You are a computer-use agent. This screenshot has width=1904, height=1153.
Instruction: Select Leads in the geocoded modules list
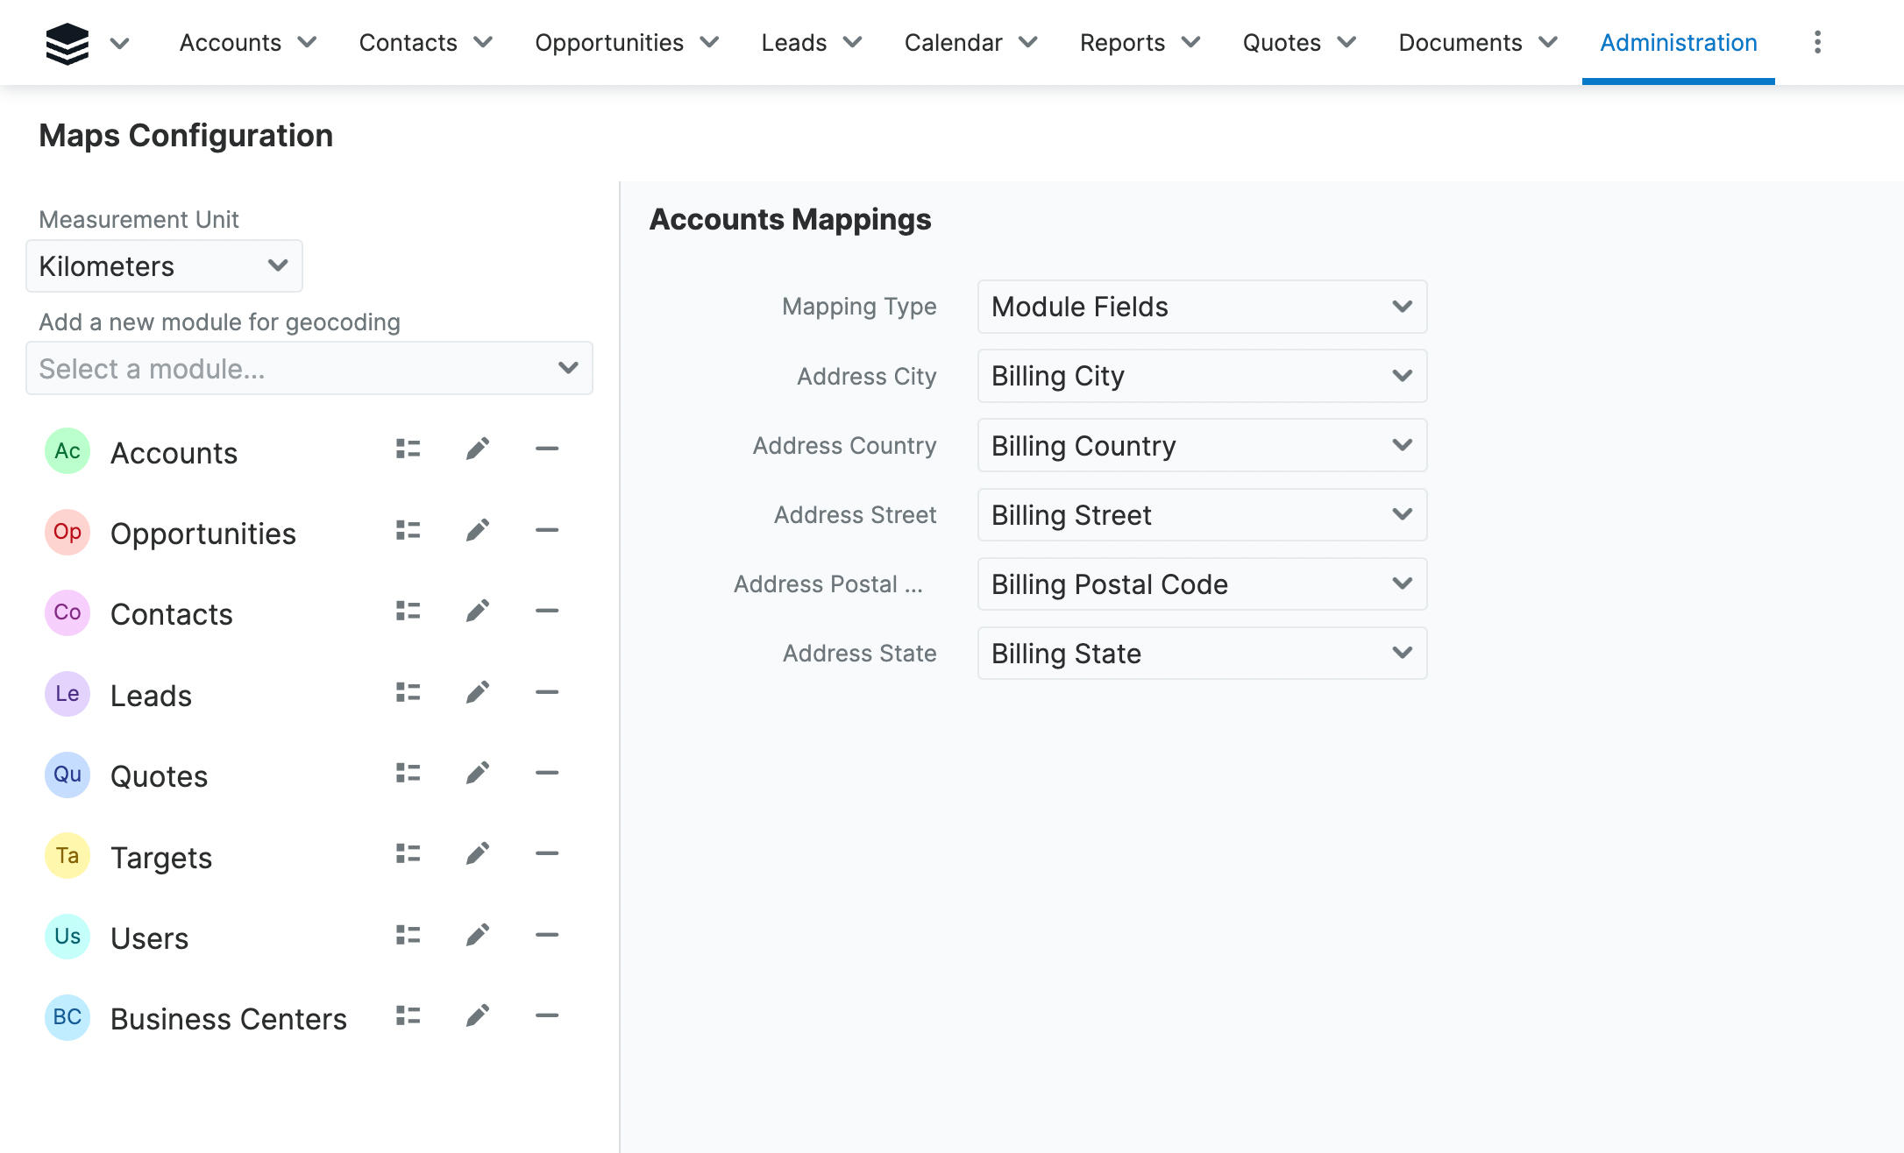[x=151, y=695]
